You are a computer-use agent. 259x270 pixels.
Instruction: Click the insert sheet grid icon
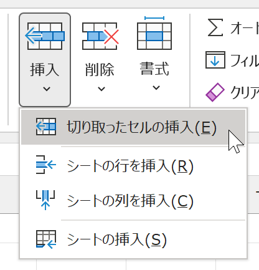[x=46, y=239]
